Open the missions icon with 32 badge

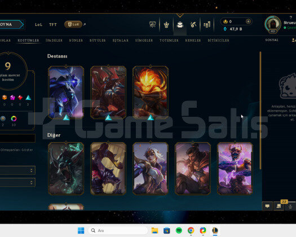click(279, 206)
